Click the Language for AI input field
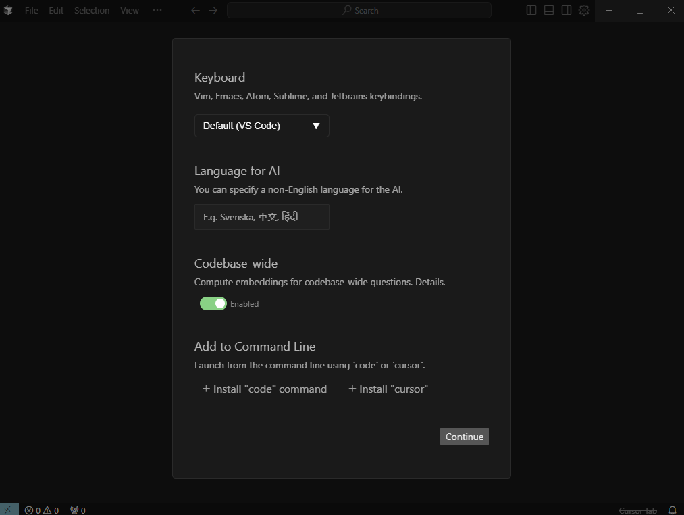Image resolution: width=684 pixels, height=515 pixels. pyautogui.click(x=262, y=217)
